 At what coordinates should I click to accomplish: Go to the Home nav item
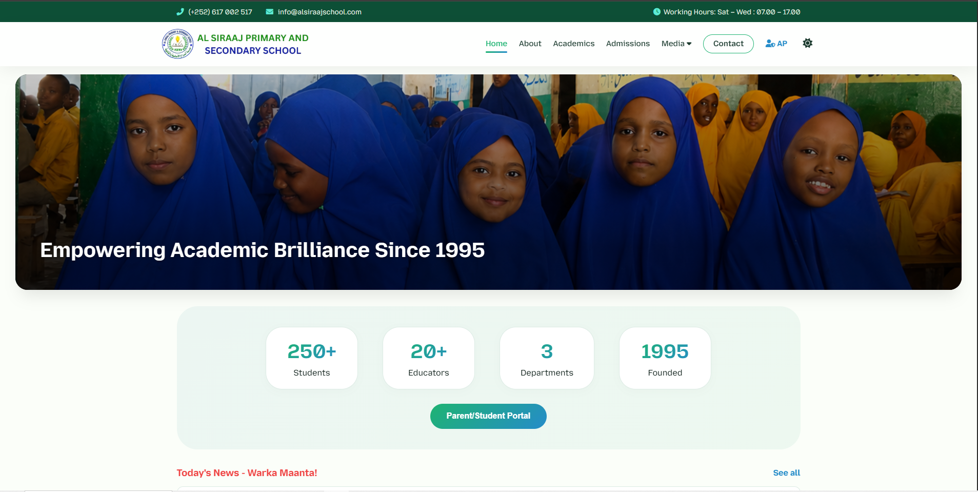(496, 44)
